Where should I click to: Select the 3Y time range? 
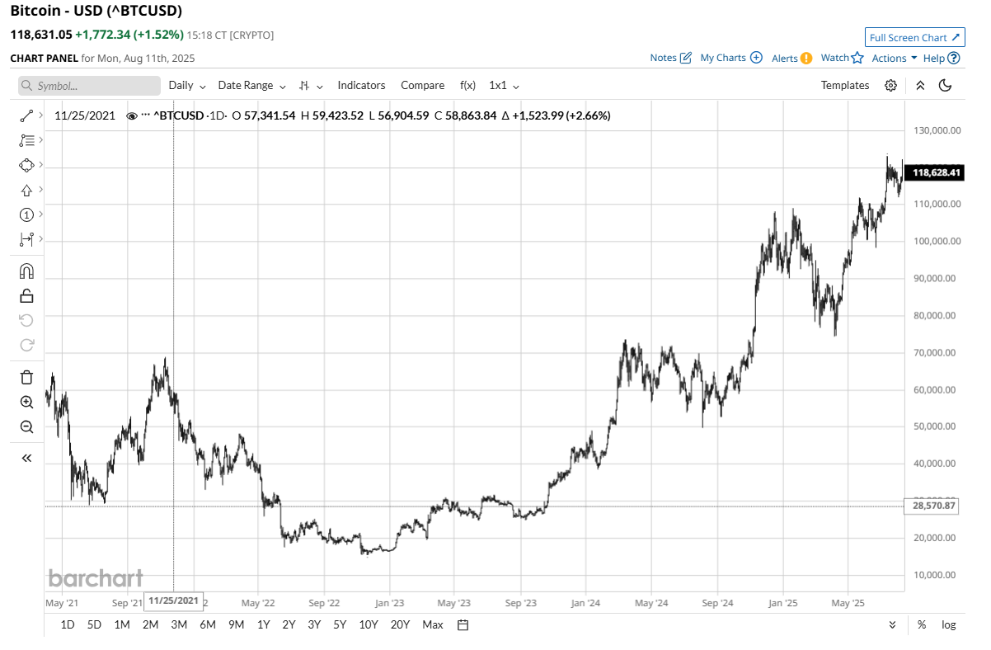pyautogui.click(x=314, y=624)
